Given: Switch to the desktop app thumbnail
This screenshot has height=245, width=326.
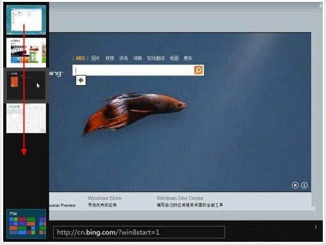Looking at the screenshot, I should click(26, 20).
